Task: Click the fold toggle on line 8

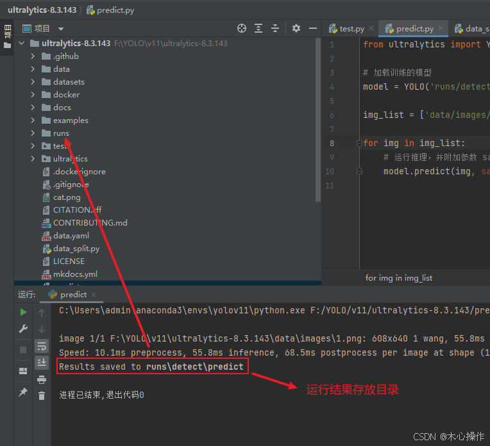Action: point(359,143)
